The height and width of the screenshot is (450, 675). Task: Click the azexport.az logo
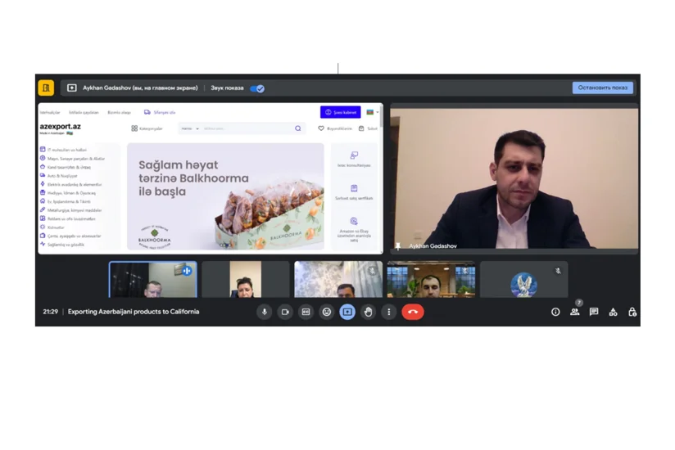(61, 127)
